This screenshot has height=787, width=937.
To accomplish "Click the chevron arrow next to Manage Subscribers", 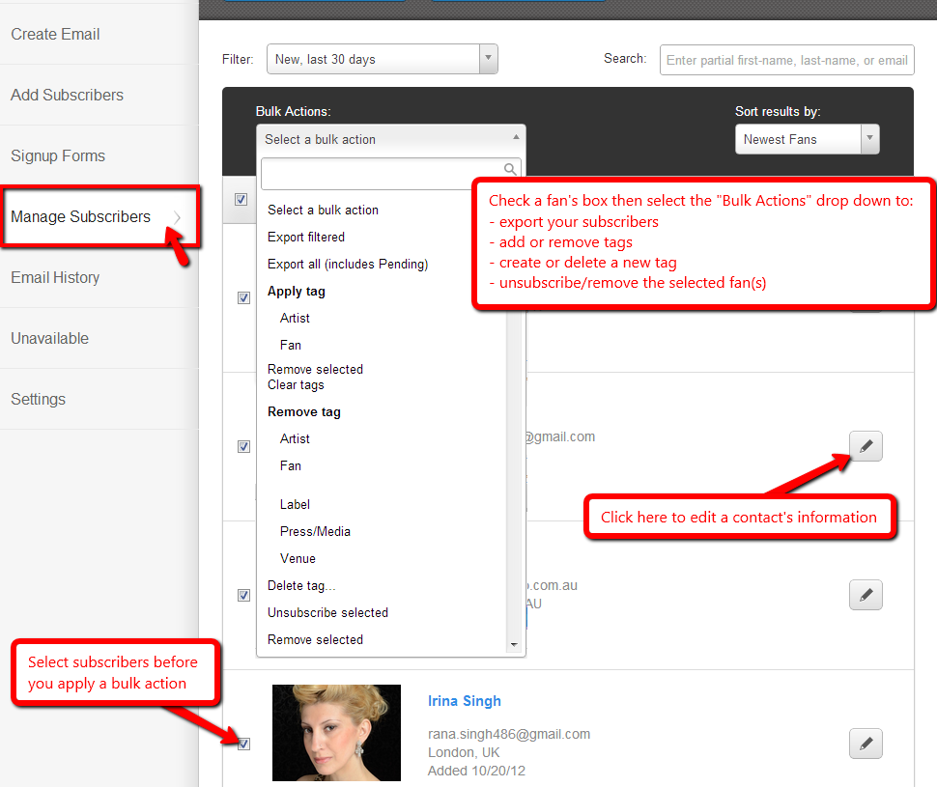I will click(x=178, y=217).
